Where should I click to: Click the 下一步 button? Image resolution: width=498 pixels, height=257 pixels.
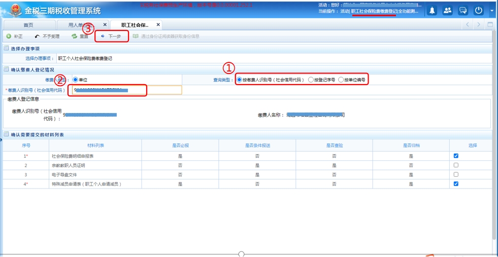112,36
